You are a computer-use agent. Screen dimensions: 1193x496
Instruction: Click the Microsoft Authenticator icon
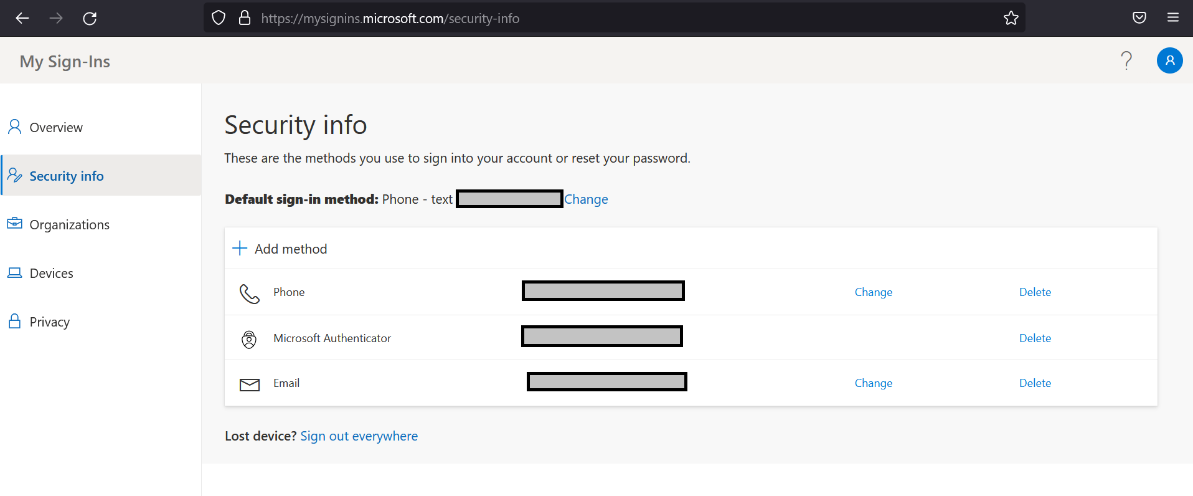coord(249,340)
